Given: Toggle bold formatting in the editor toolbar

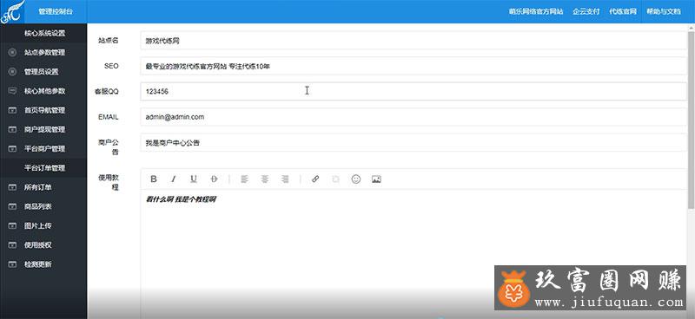Looking at the screenshot, I should (154, 179).
